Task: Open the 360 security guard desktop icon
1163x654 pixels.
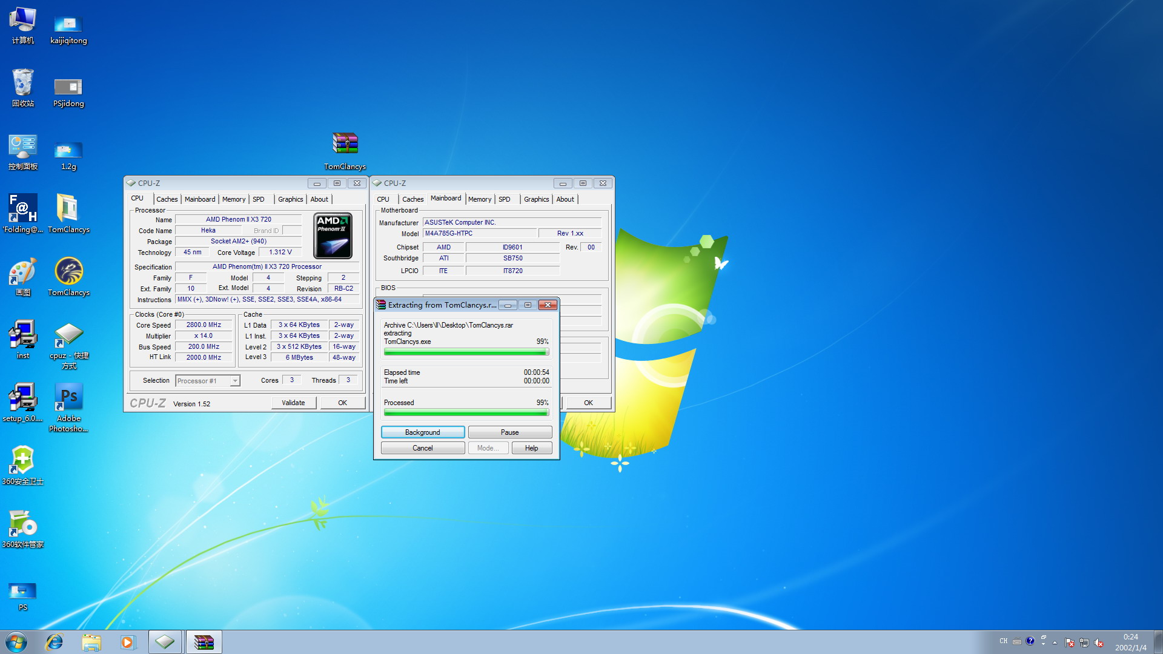Action: [x=22, y=461]
